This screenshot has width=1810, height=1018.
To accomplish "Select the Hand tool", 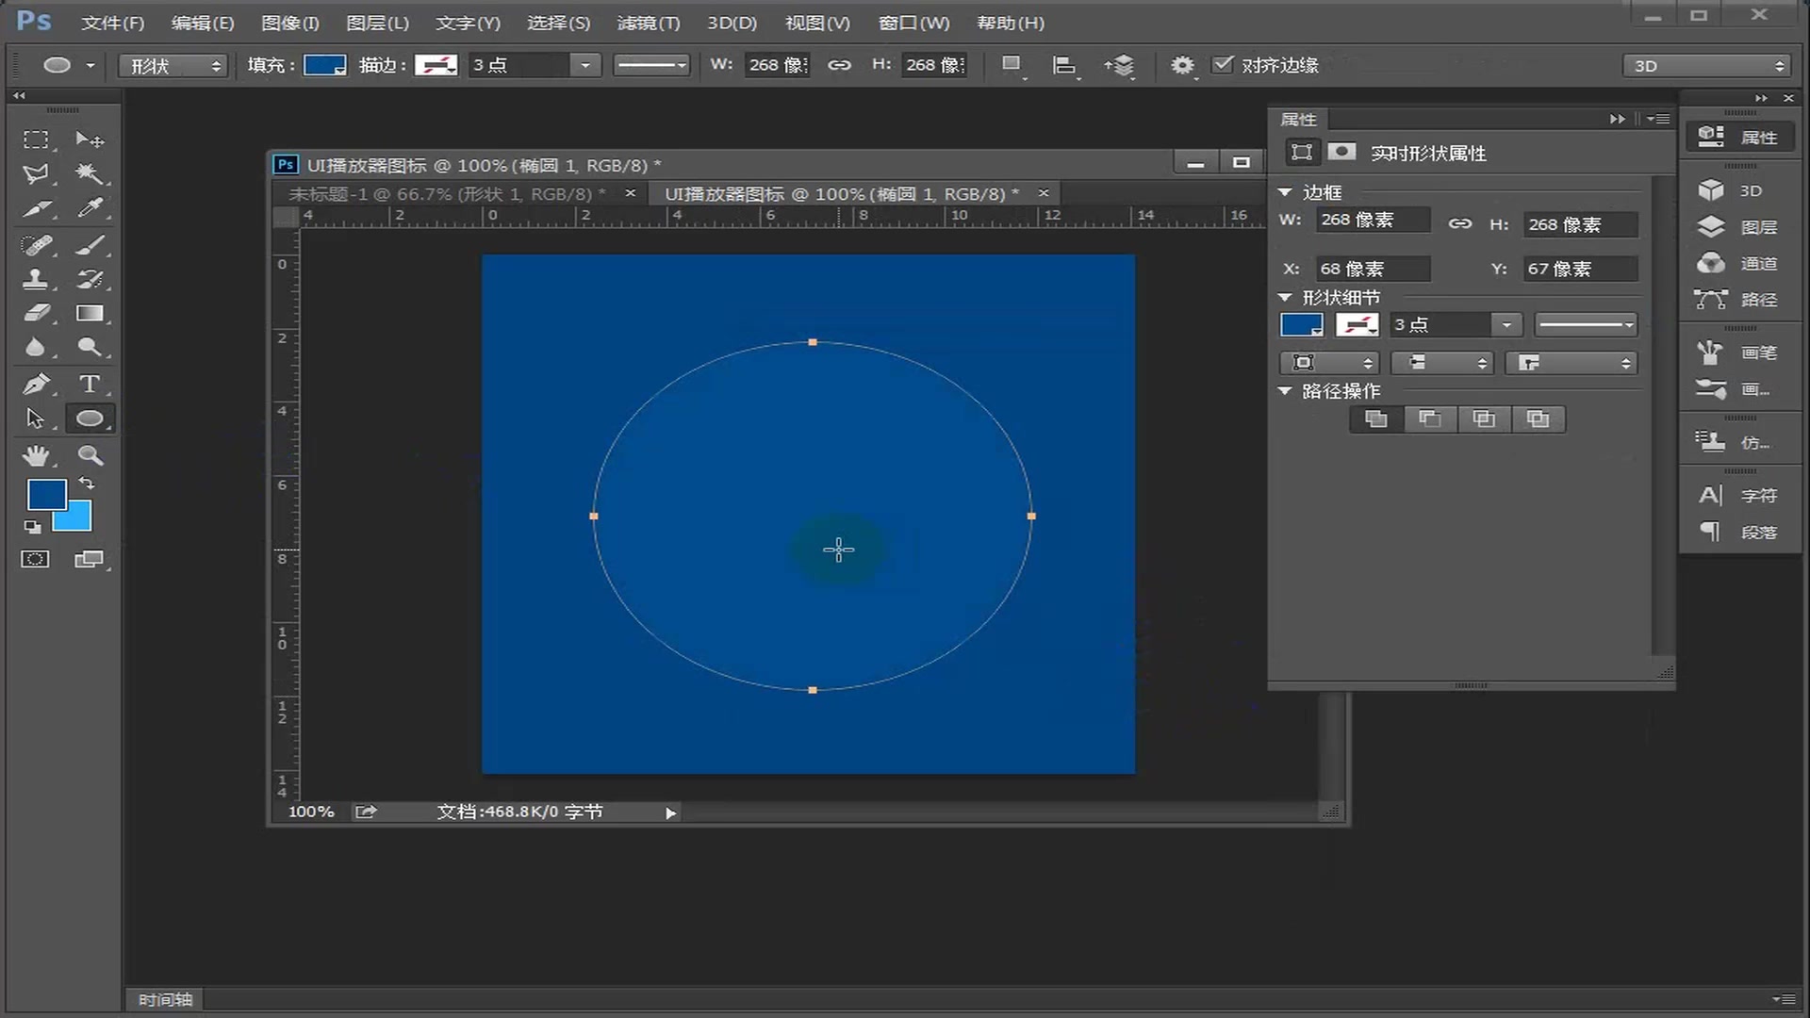I will (x=36, y=455).
